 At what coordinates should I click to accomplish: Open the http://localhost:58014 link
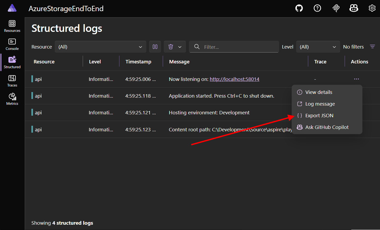(x=234, y=79)
